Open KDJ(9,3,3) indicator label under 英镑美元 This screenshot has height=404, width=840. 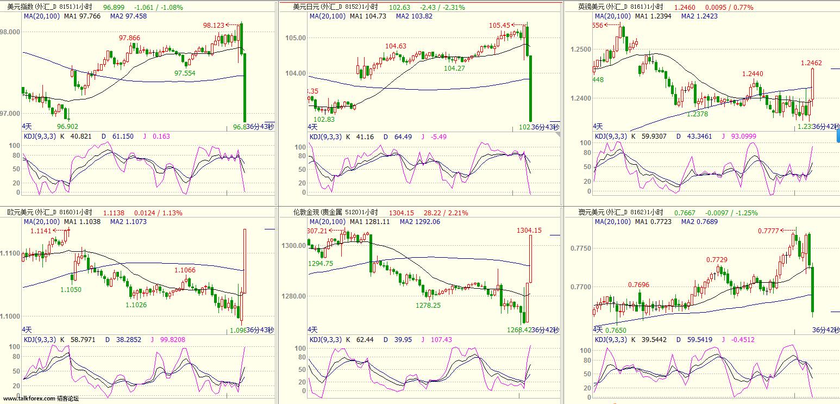pos(610,136)
